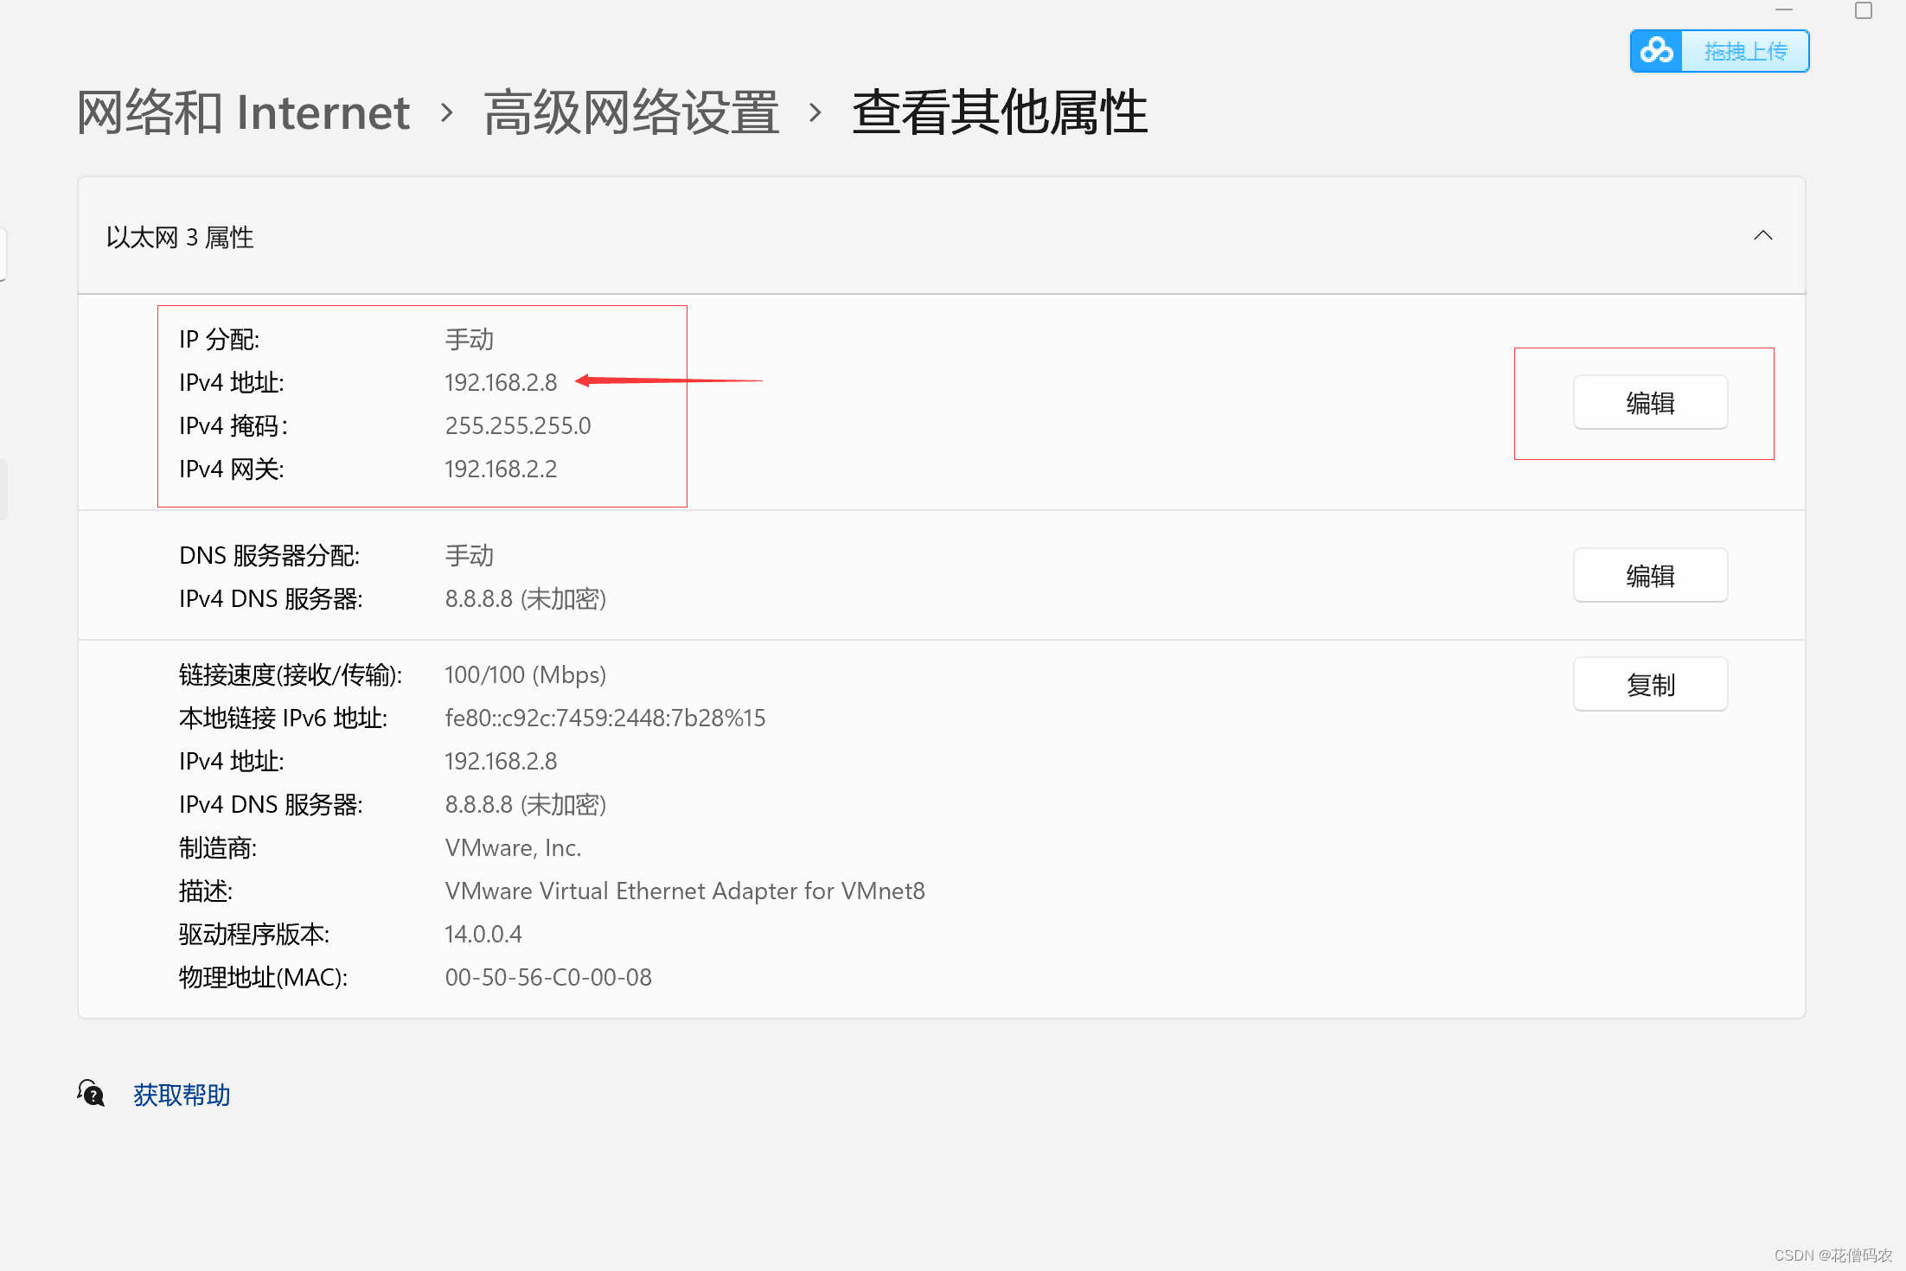This screenshot has width=1906, height=1271.
Task: Click the help icon beside 获取帮助
Action: click(91, 1094)
